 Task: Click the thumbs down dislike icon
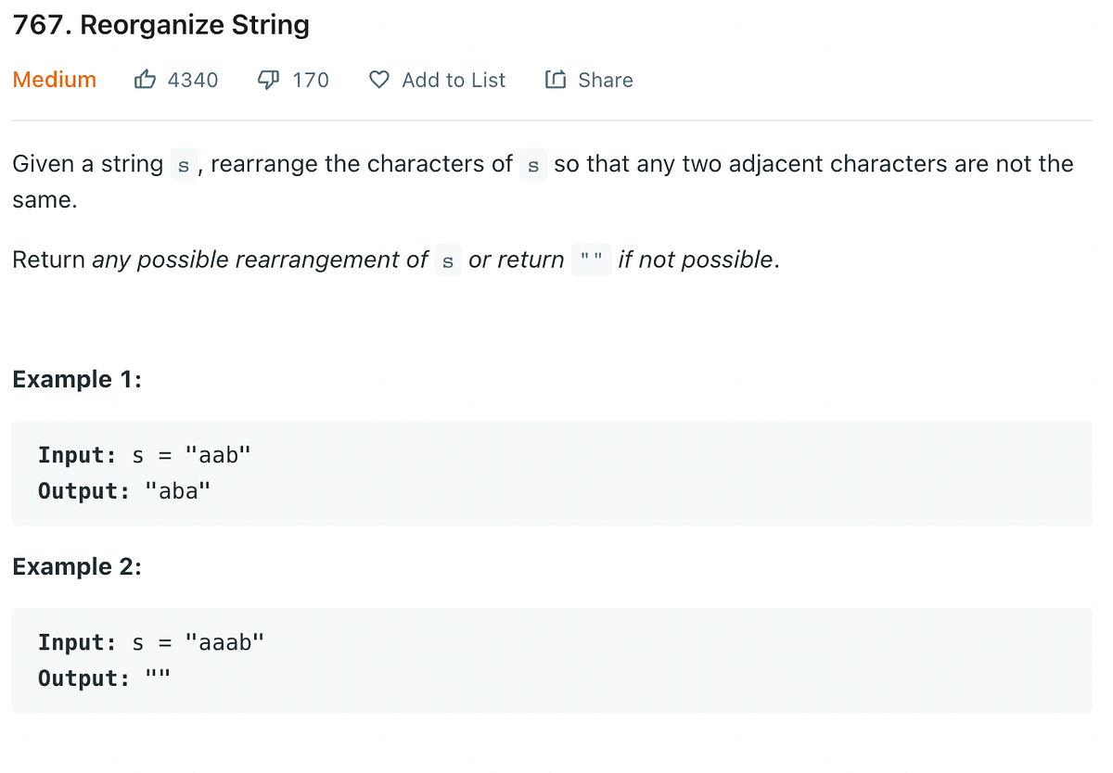268,80
